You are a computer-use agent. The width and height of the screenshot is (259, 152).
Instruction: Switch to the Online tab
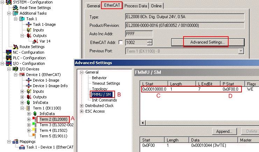point(156,6)
